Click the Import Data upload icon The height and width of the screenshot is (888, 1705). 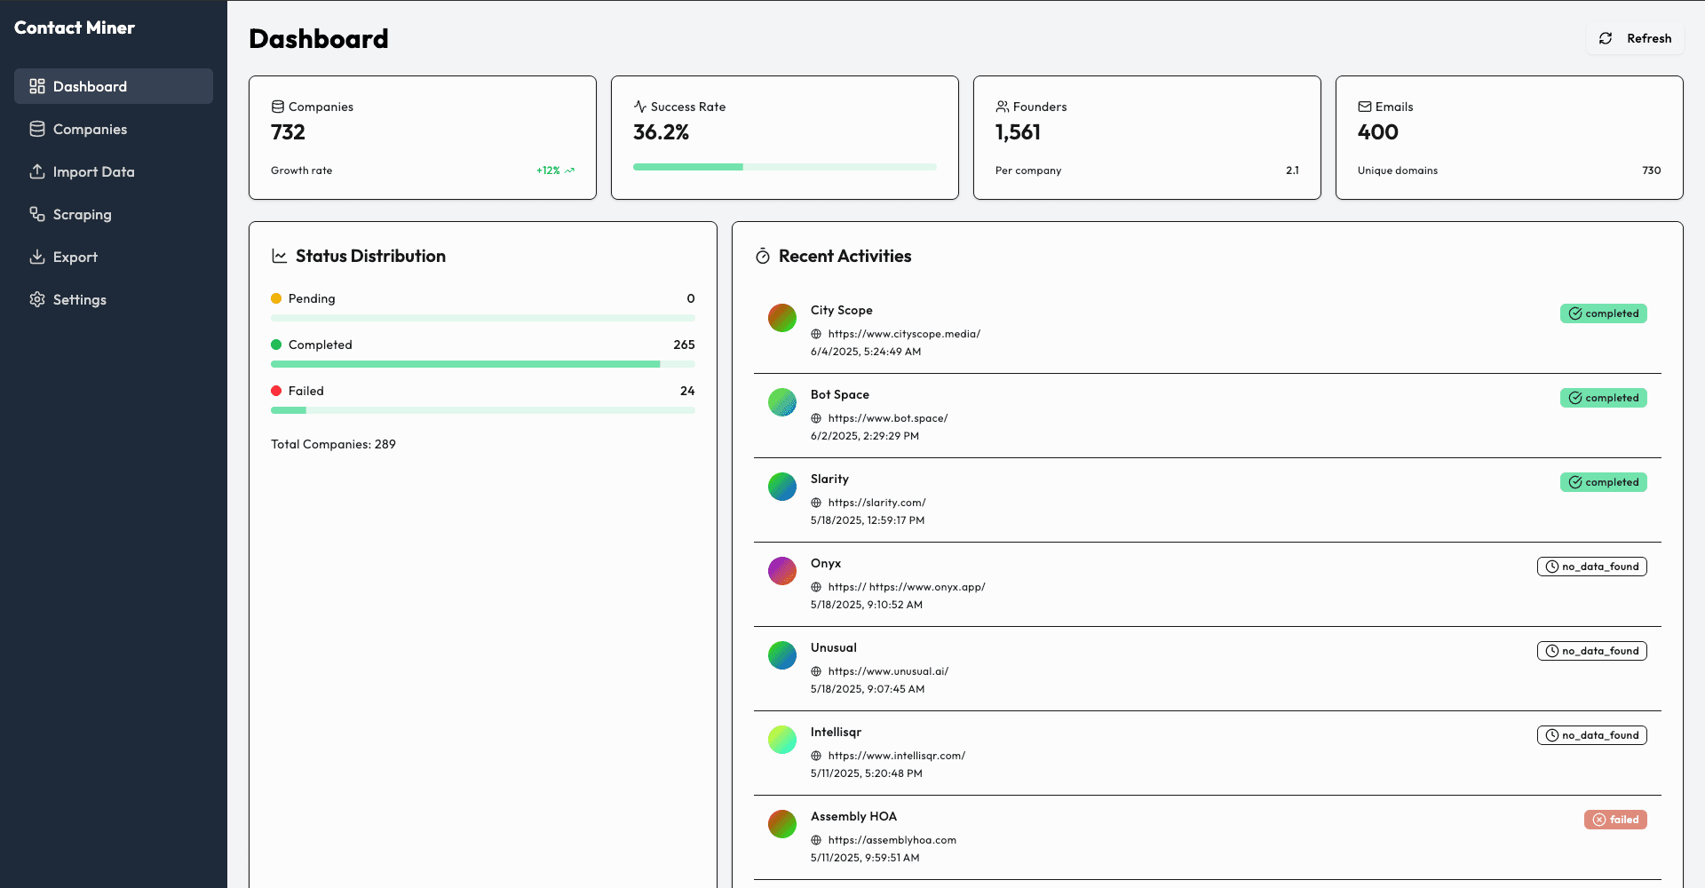click(37, 171)
